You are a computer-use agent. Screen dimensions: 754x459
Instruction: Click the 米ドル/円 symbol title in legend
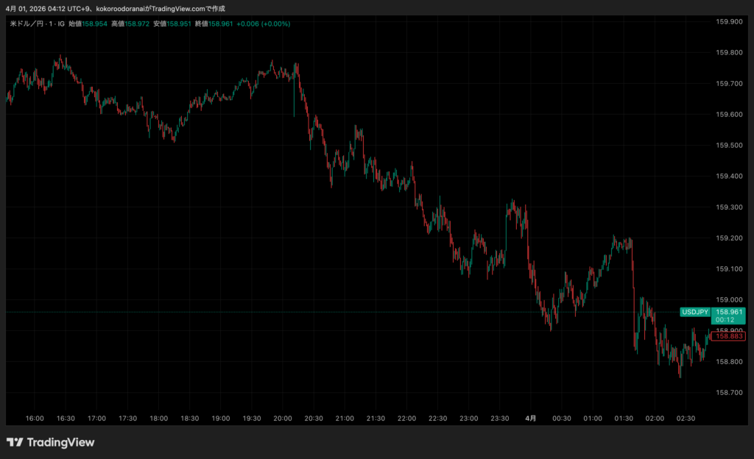pos(29,24)
